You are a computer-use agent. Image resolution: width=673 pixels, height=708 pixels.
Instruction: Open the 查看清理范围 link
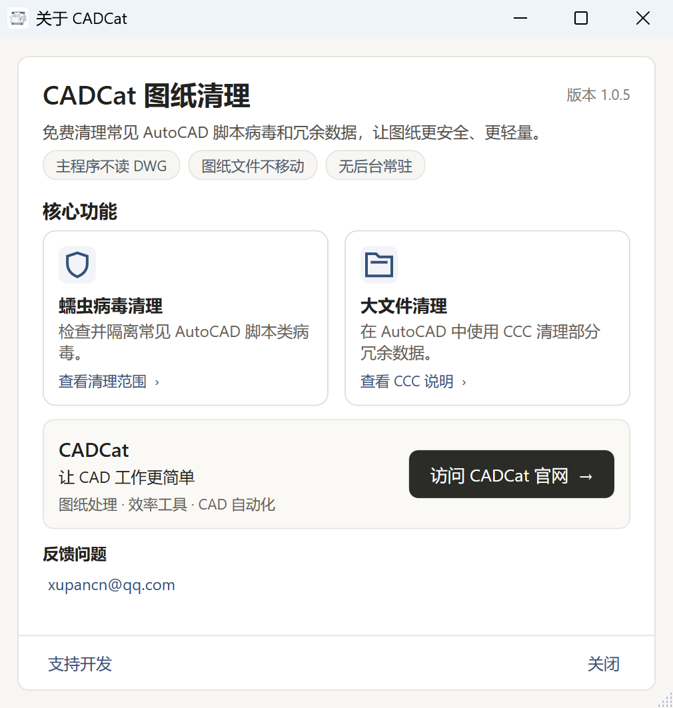tap(109, 382)
